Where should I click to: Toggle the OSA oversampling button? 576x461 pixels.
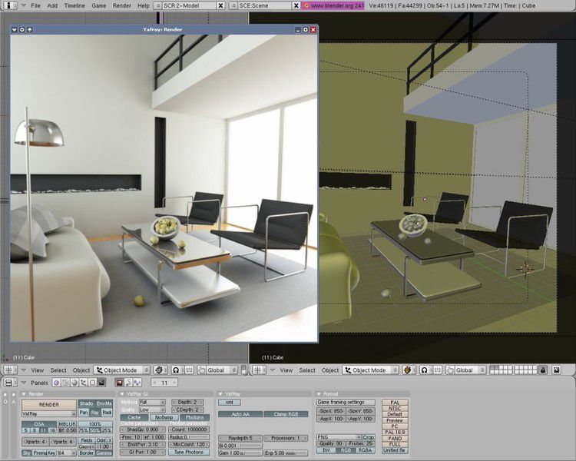35,423
